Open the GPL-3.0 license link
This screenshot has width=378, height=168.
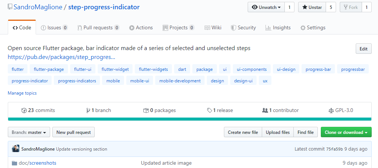(340, 111)
